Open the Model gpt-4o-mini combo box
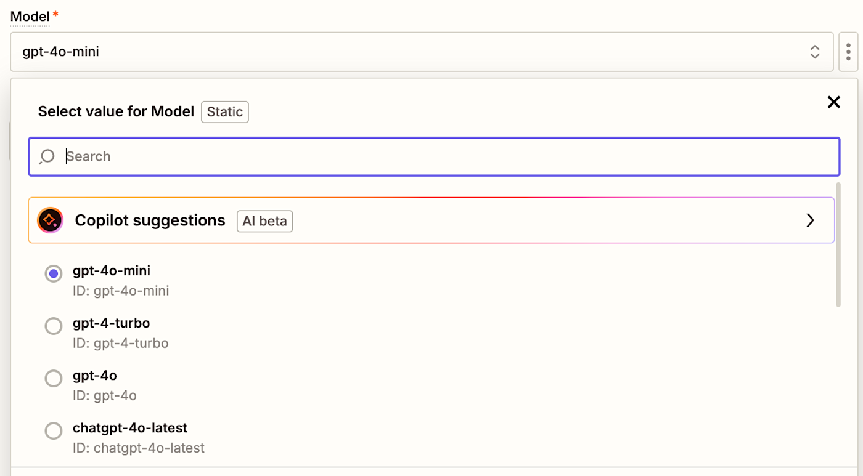 407,52
